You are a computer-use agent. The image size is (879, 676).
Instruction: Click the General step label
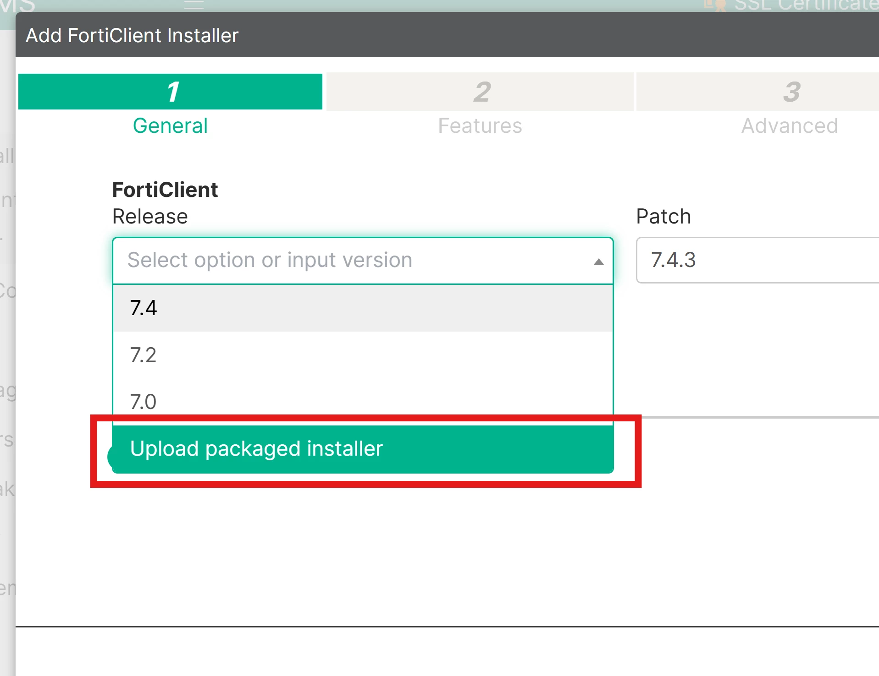(170, 126)
